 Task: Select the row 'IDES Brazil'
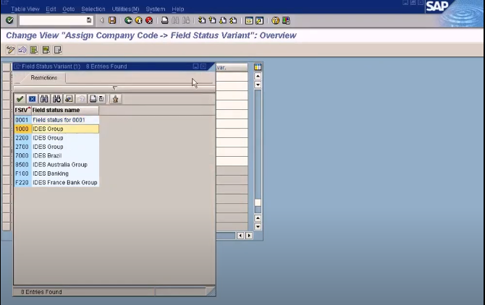click(x=56, y=155)
